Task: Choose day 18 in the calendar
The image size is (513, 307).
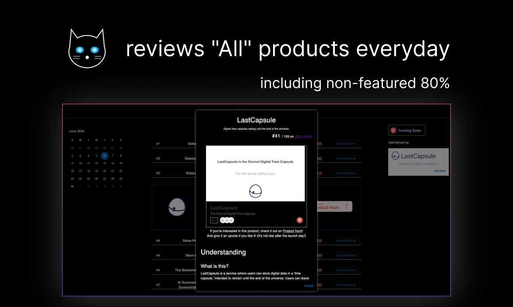Action: point(88,171)
